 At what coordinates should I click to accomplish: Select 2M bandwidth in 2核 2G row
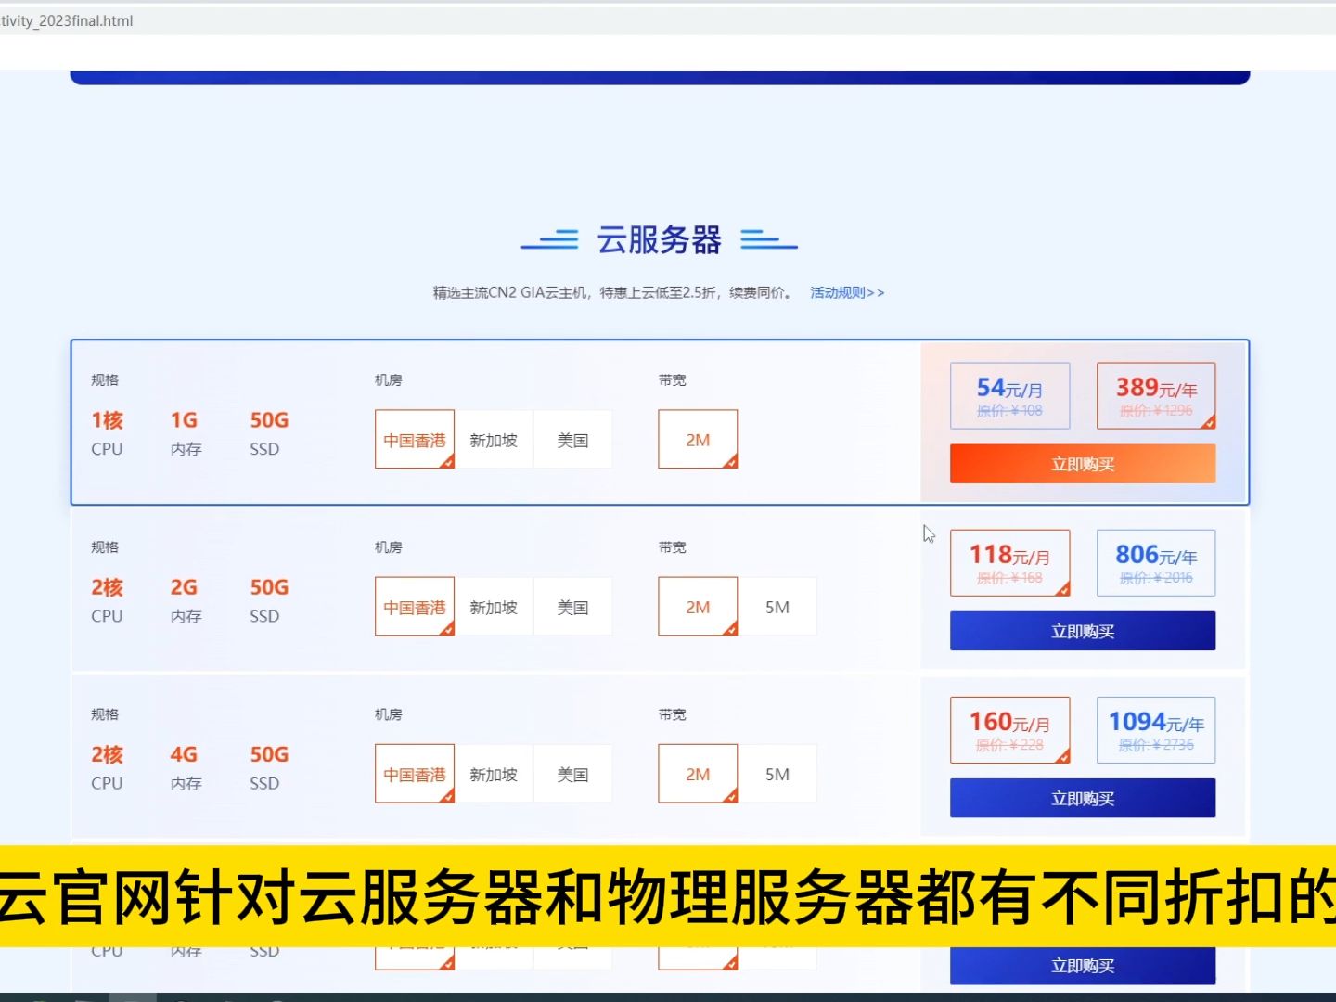[698, 607]
